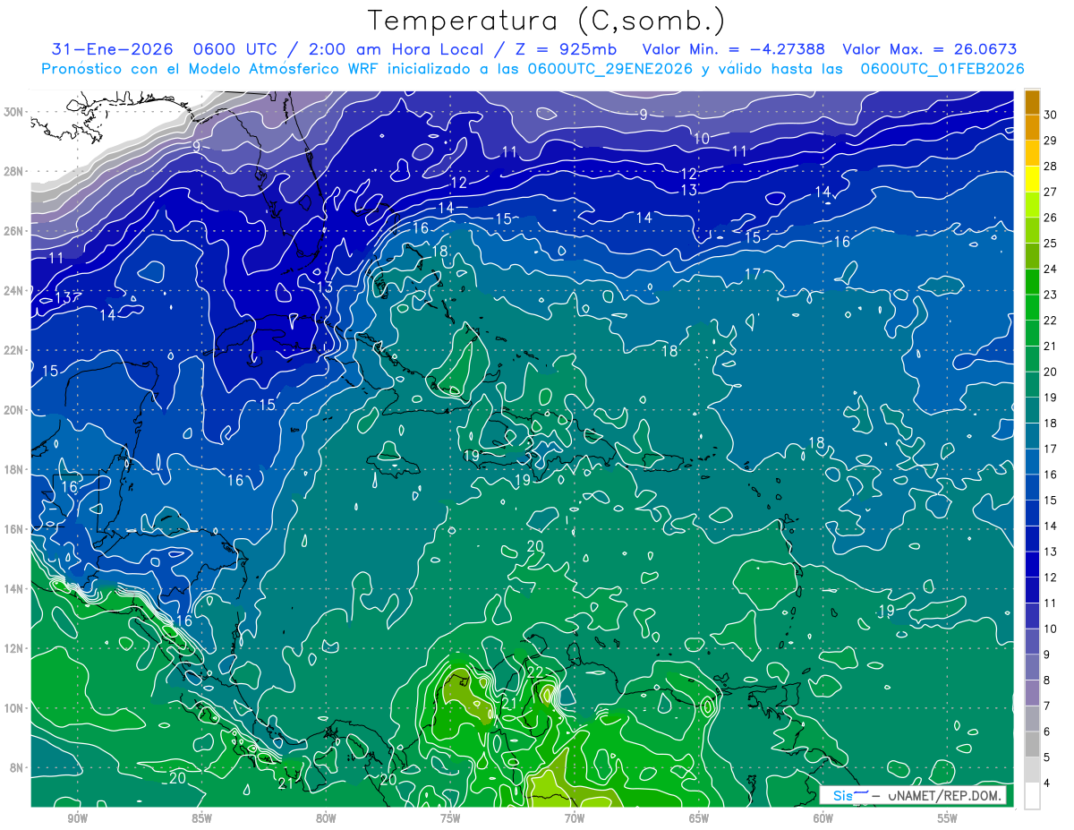This screenshot has height=830, width=1074.
Task: Click the legend value 30
Action: click(1051, 115)
